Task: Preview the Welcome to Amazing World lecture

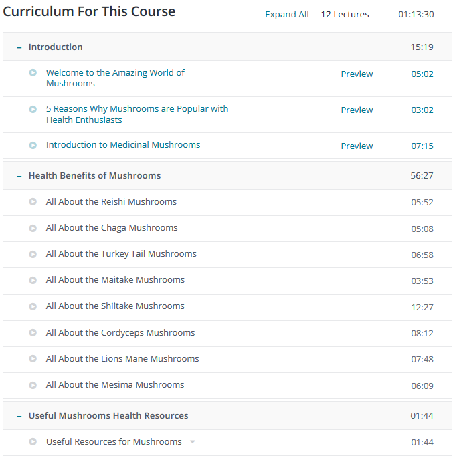Action: (357, 74)
